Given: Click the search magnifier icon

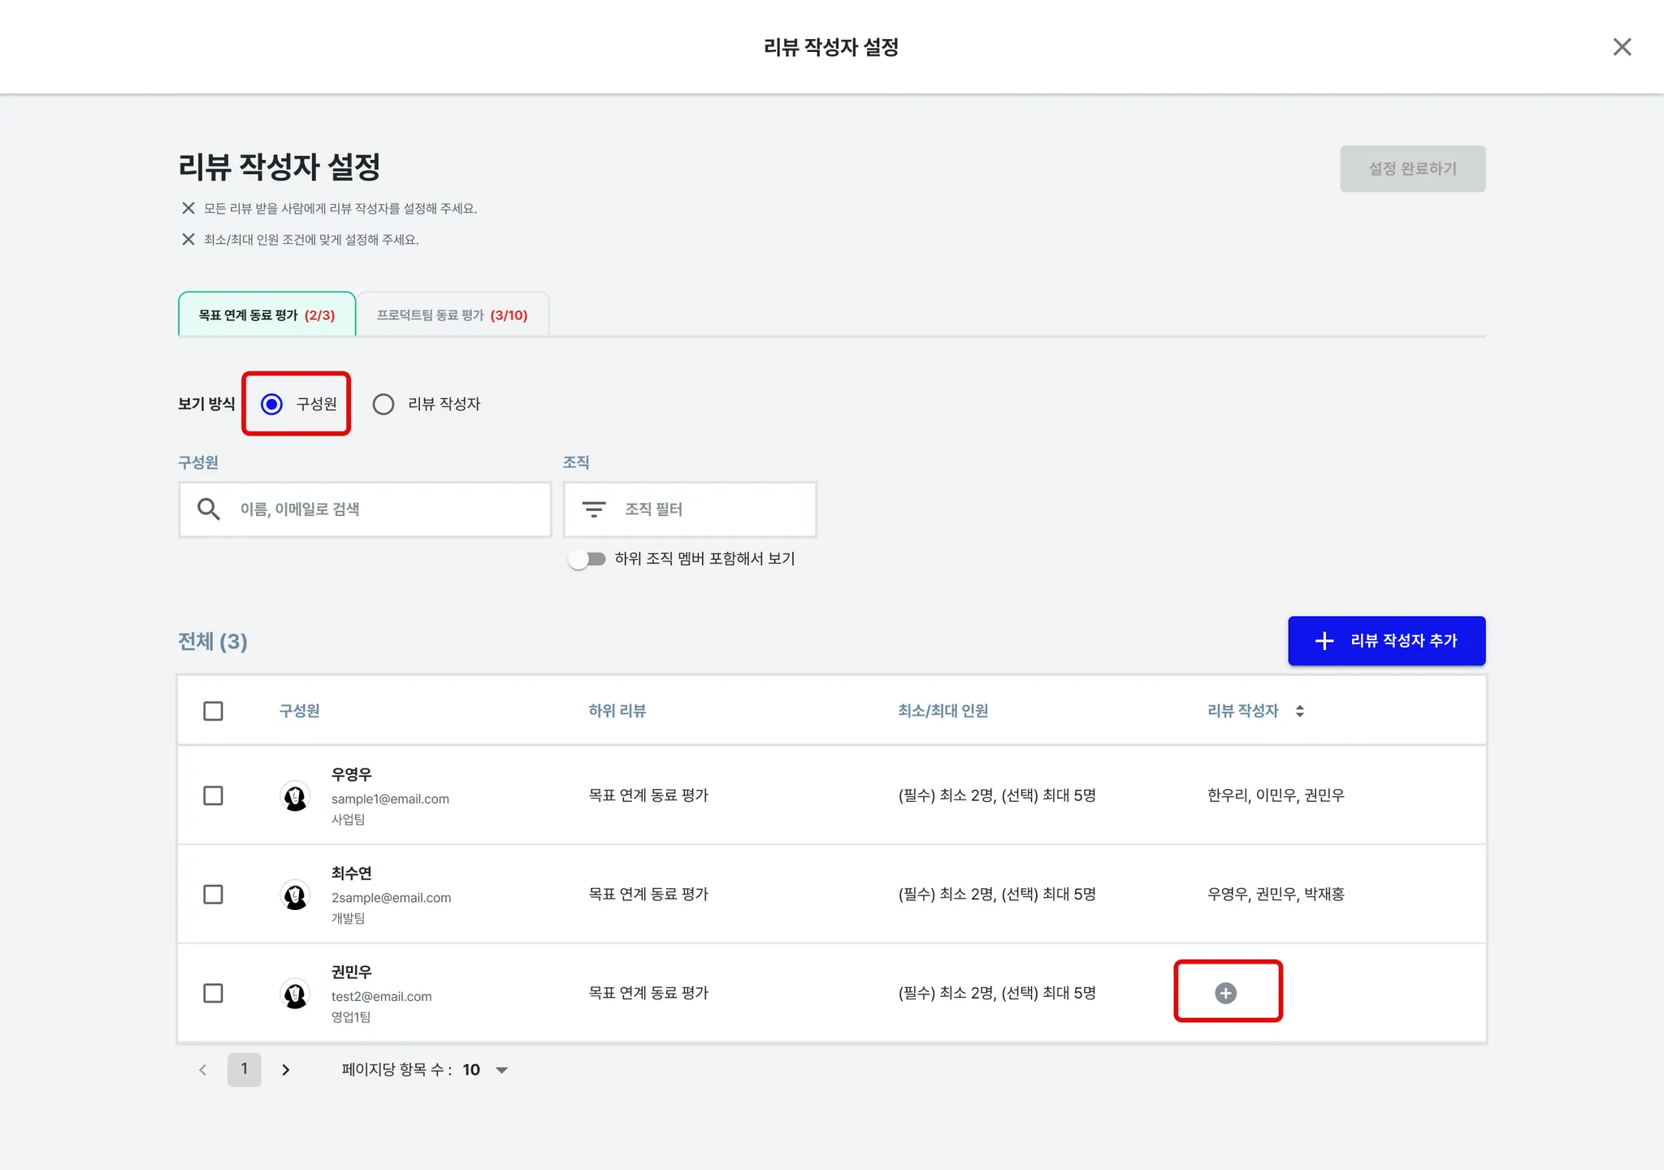Looking at the screenshot, I should click(x=209, y=509).
